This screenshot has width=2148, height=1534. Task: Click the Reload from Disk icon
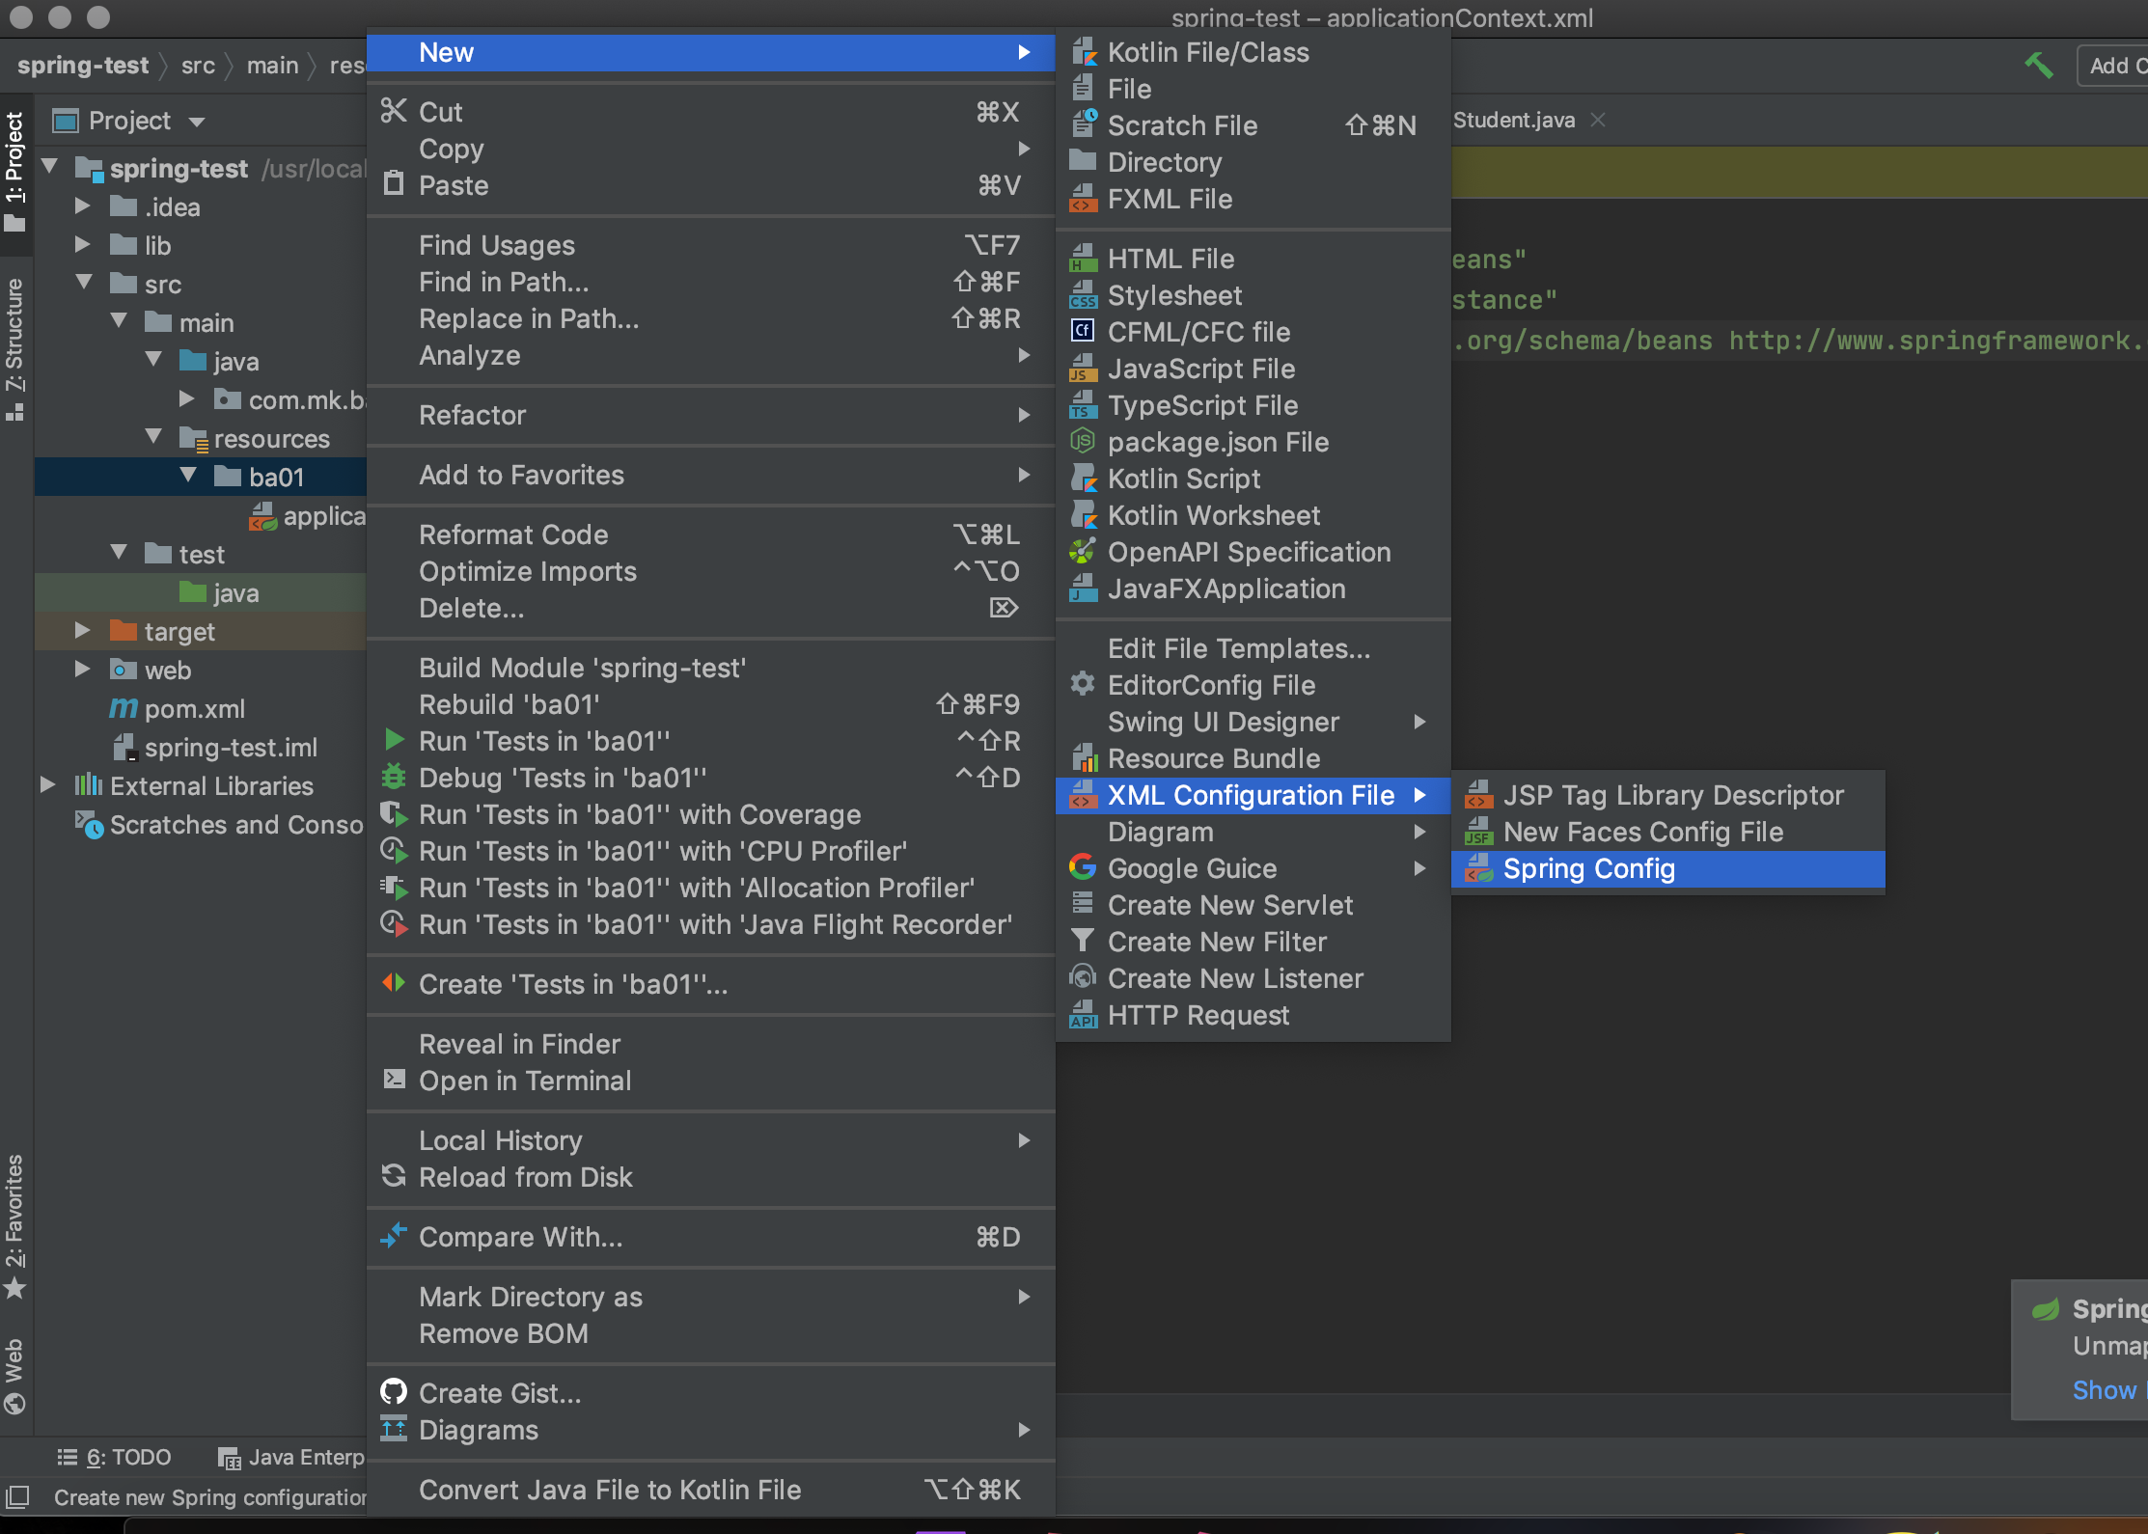tap(394, 1176)
